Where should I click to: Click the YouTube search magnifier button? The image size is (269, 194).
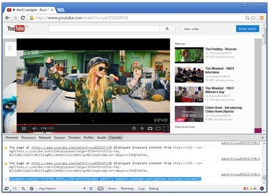167,29
